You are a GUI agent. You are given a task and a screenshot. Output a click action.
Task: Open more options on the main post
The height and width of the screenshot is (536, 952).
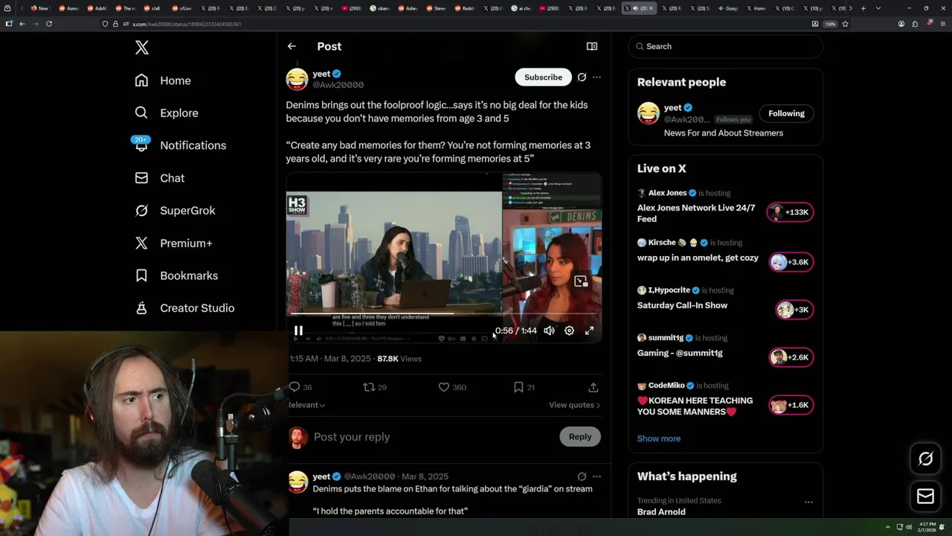point(596,77)
